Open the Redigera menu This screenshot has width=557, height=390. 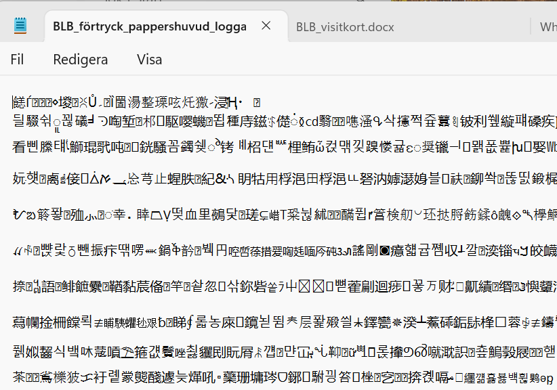(80, 60)
